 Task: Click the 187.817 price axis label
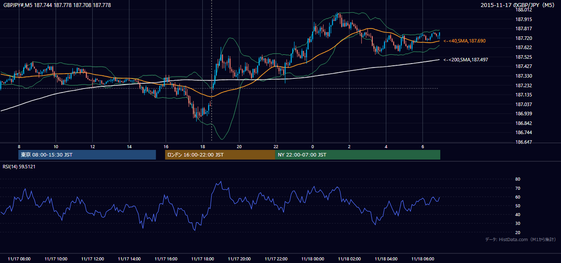[524, 29]
